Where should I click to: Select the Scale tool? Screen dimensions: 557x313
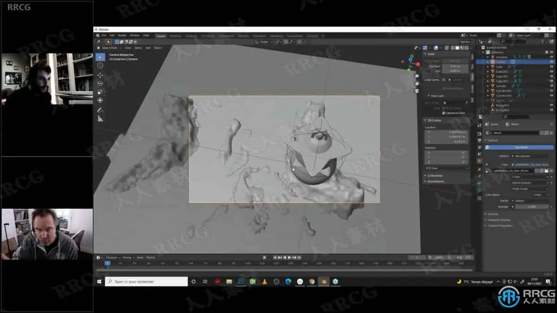100,92
